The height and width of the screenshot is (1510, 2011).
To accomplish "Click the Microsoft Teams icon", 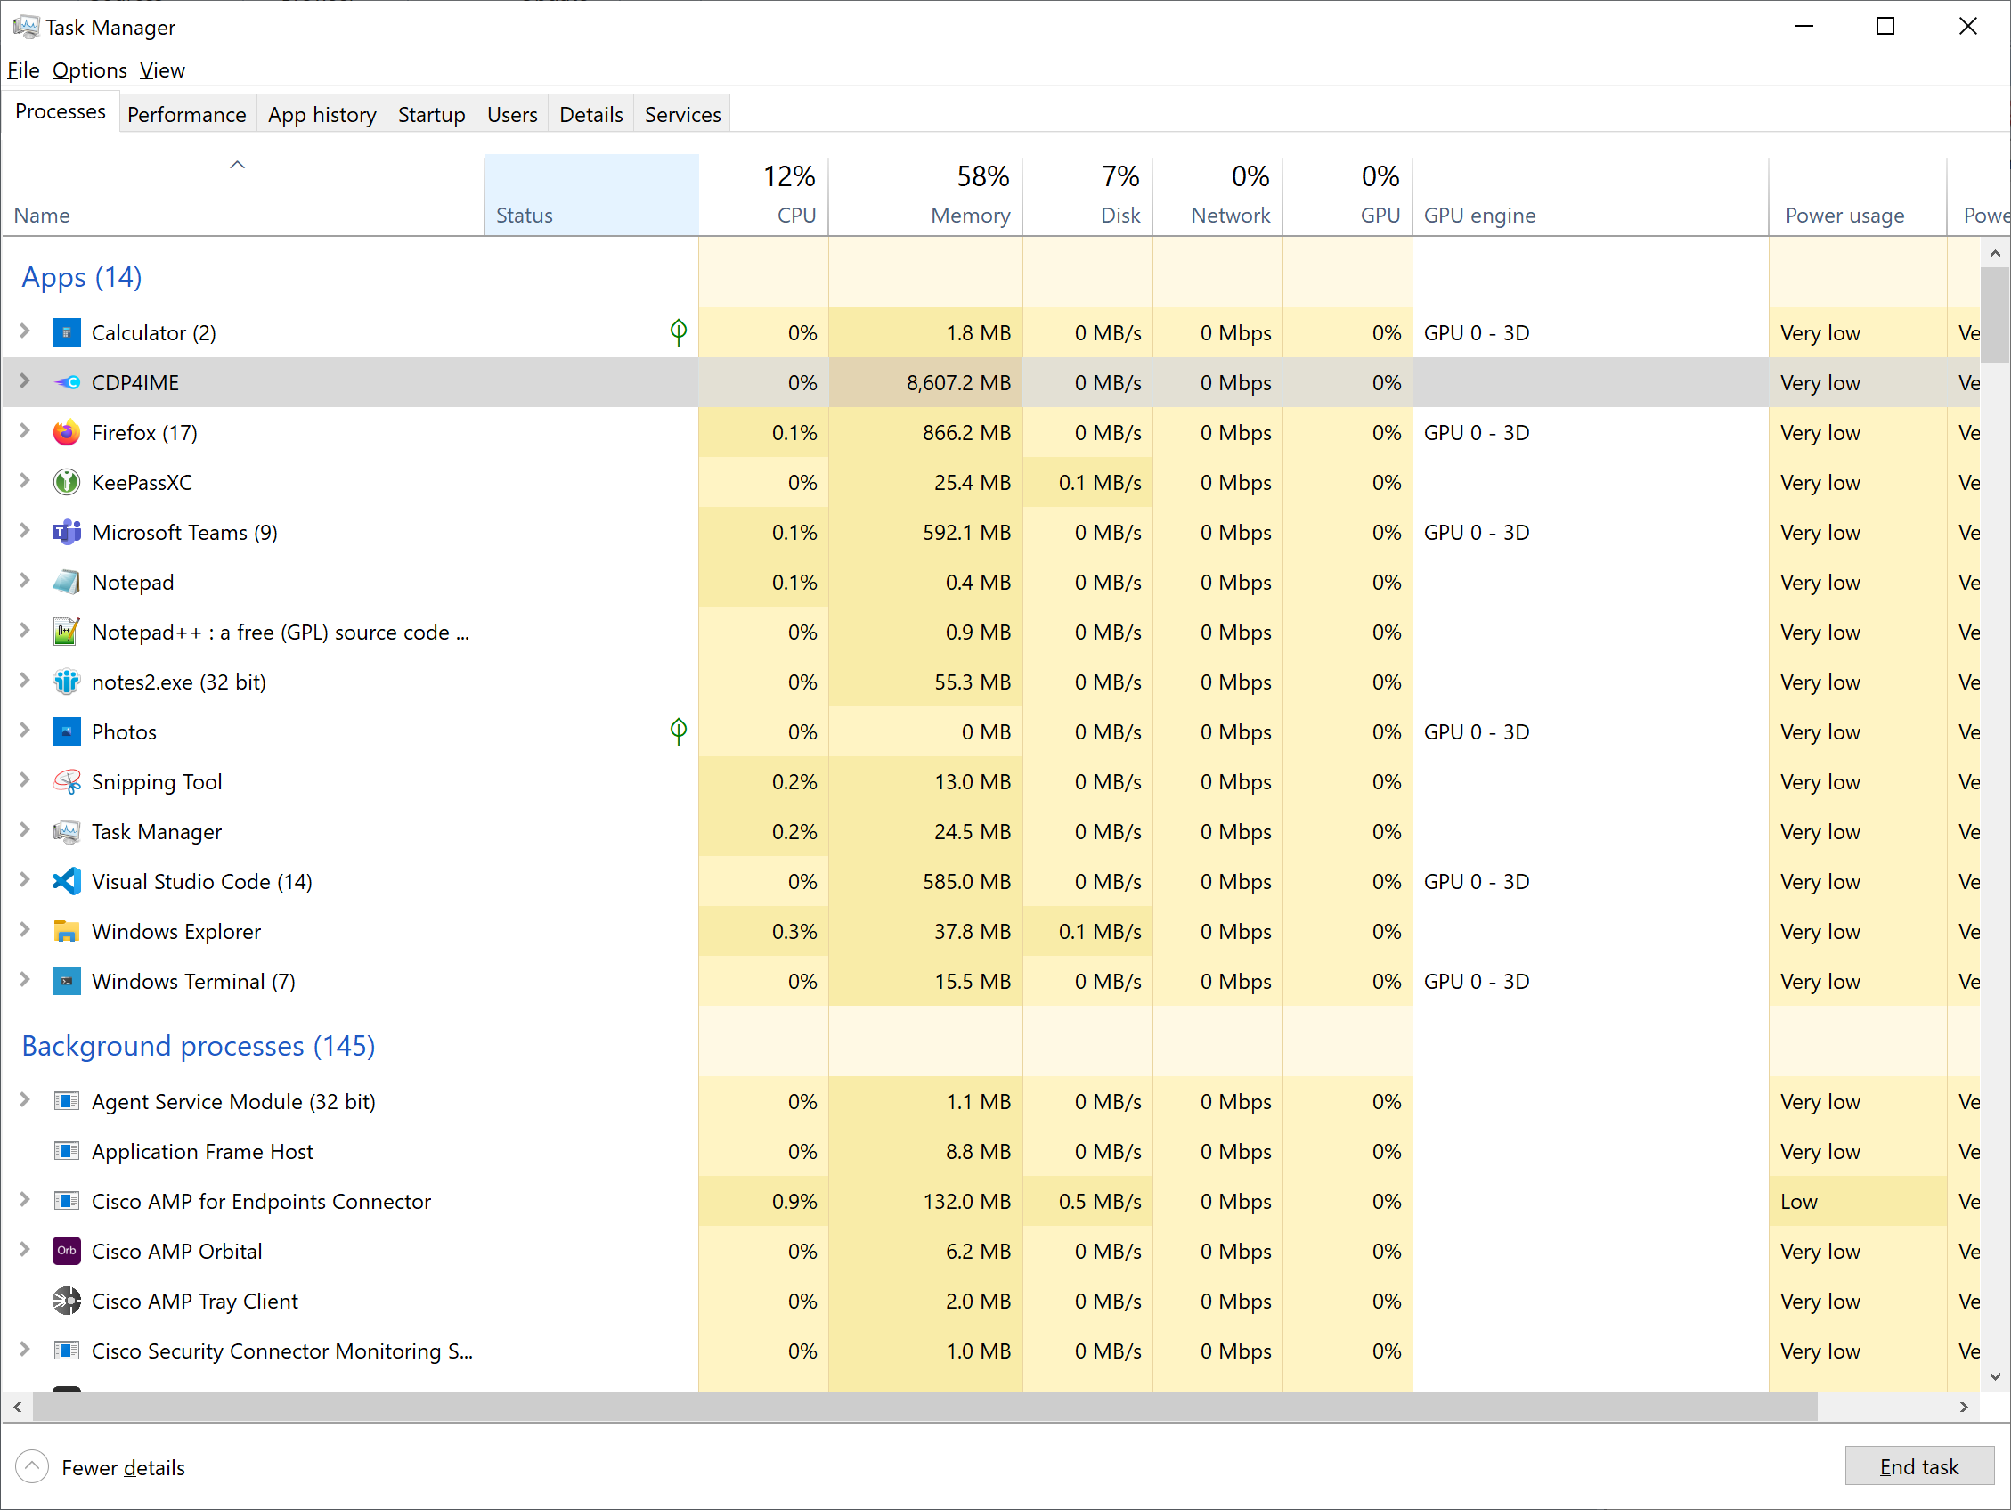I will click(67, 532).
